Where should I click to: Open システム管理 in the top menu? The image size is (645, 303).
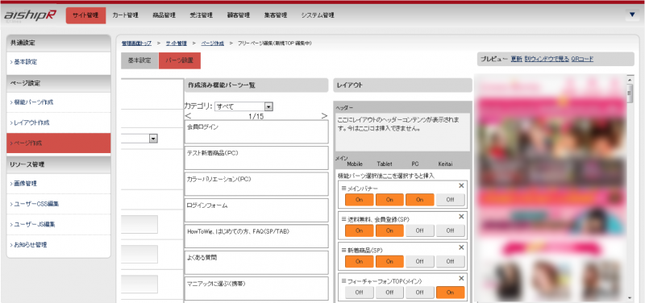pos(318,15)
